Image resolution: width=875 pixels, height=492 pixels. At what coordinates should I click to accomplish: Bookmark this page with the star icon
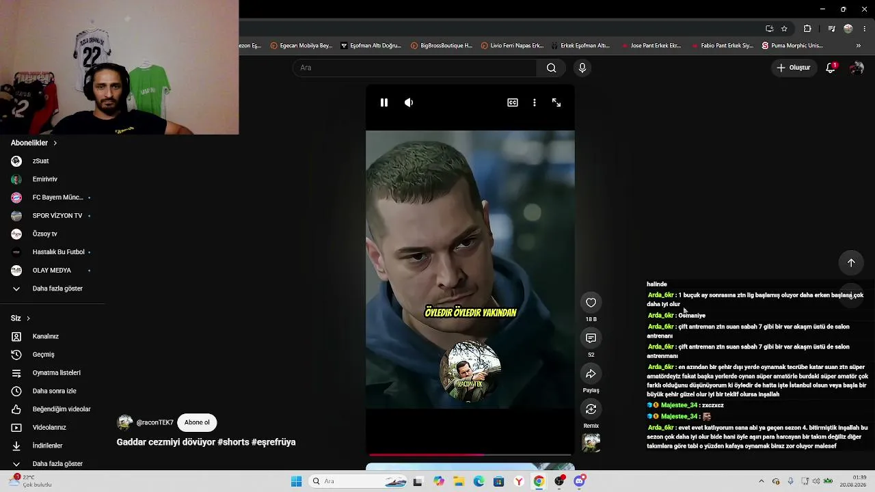tap(784, 29)
